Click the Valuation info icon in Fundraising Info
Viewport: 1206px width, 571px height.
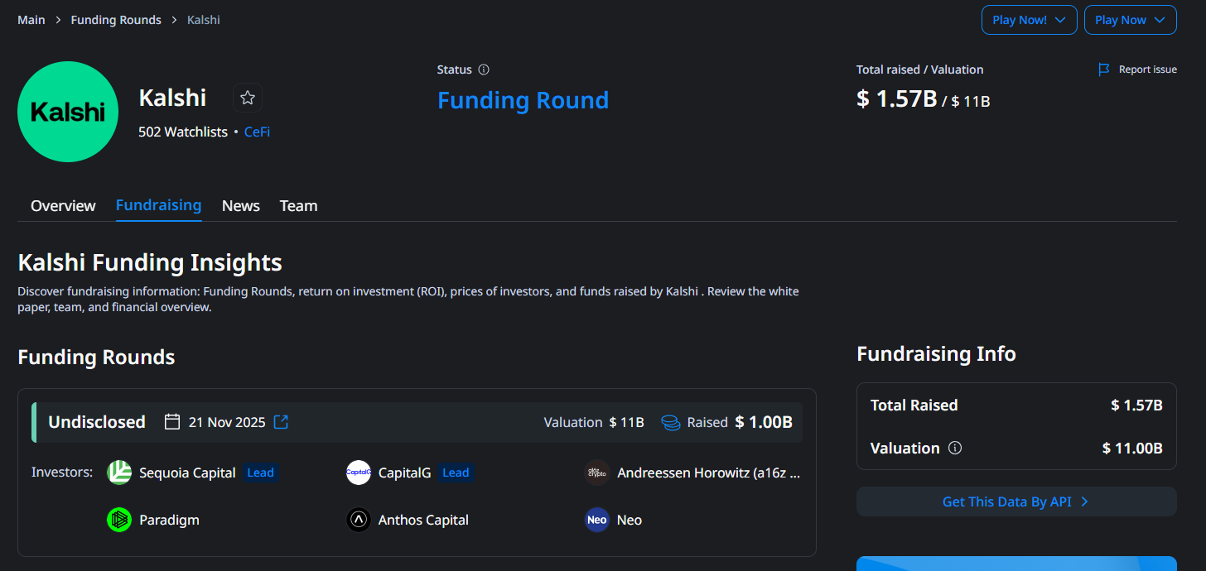[x=955, y=448]
